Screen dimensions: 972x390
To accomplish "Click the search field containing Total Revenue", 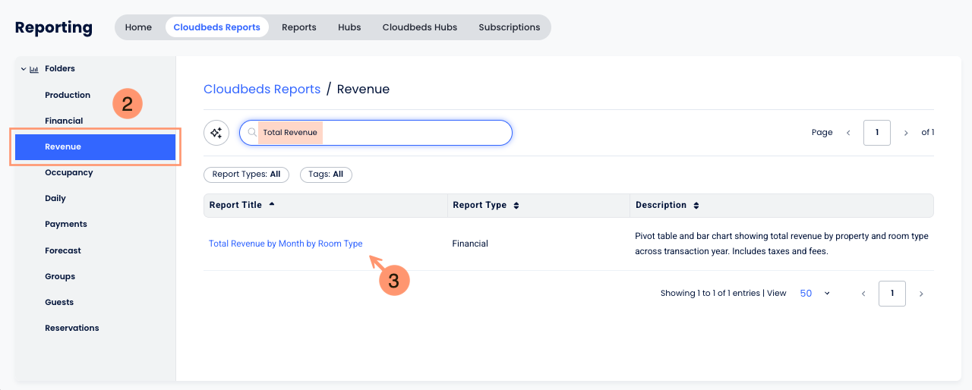I will pos(376,133).
